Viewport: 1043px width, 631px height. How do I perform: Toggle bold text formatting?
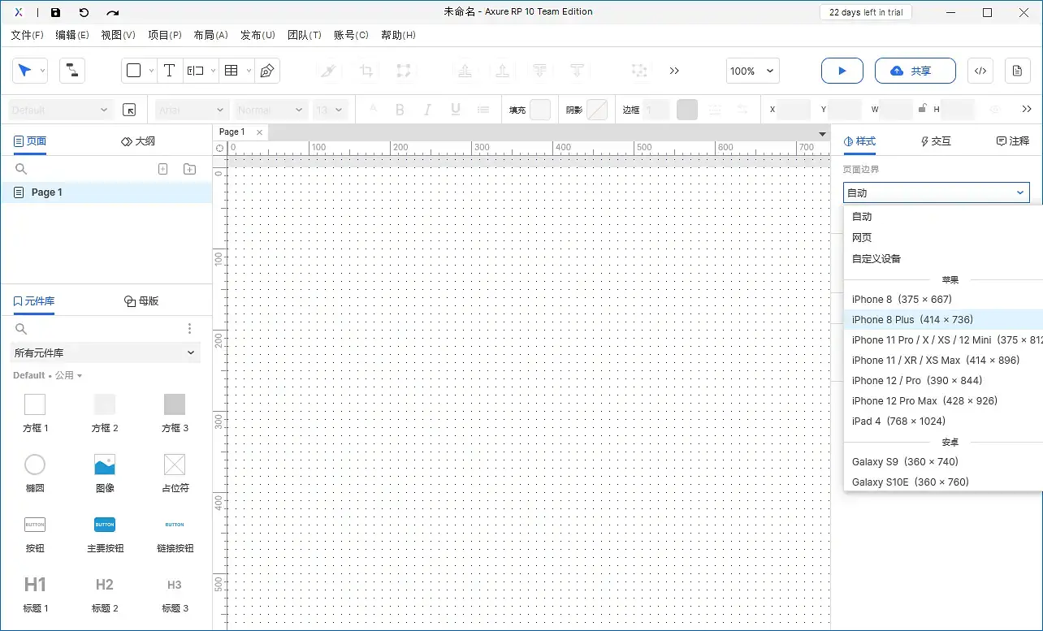[x=400, y=109]
